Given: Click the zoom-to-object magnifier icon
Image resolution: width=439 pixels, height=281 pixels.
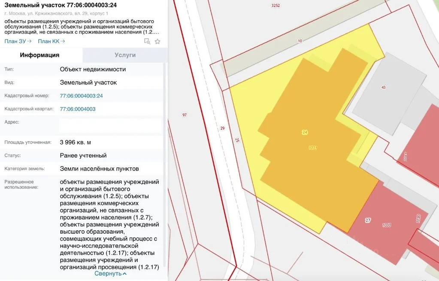Looking at the screenshot, I should point(147,41).
